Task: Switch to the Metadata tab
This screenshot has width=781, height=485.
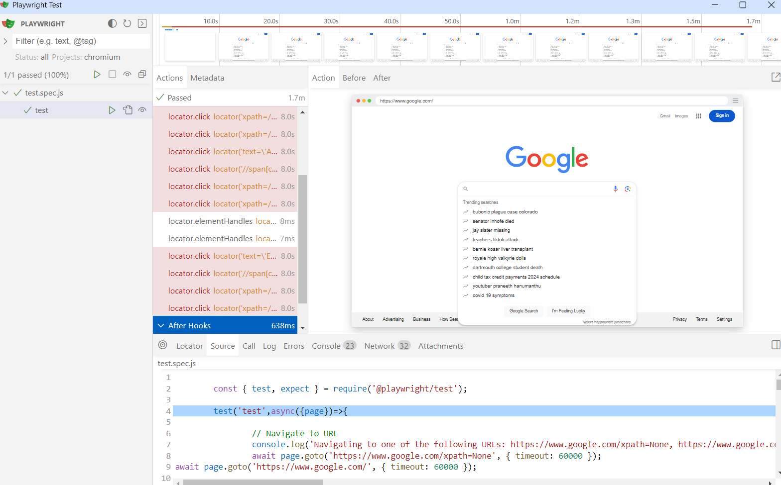Action: (207, 78)
